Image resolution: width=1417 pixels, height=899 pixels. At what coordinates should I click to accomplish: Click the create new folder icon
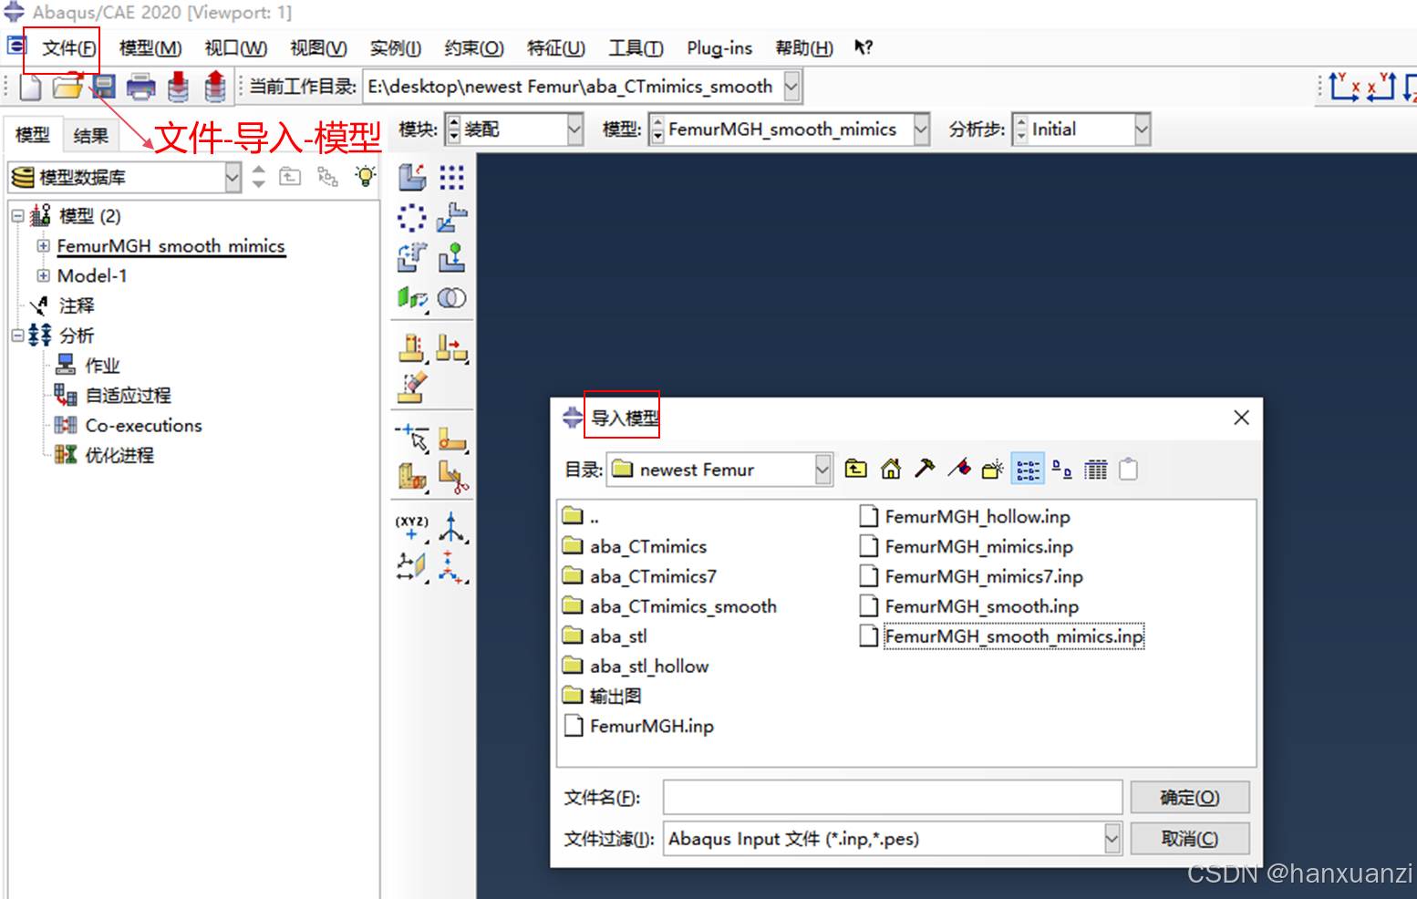992,469
